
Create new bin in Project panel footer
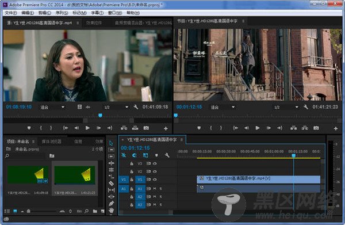pos(95,211)
